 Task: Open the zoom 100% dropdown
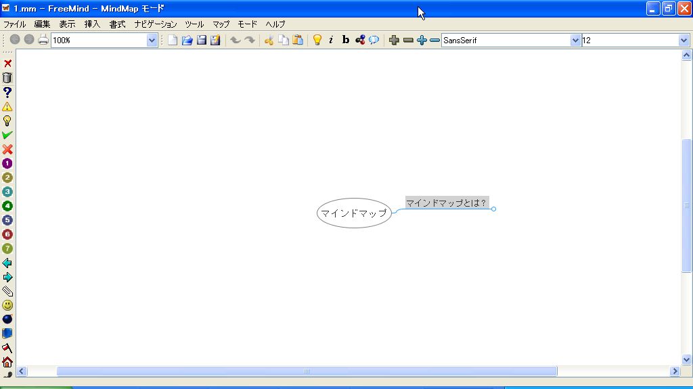coord(152,40)
